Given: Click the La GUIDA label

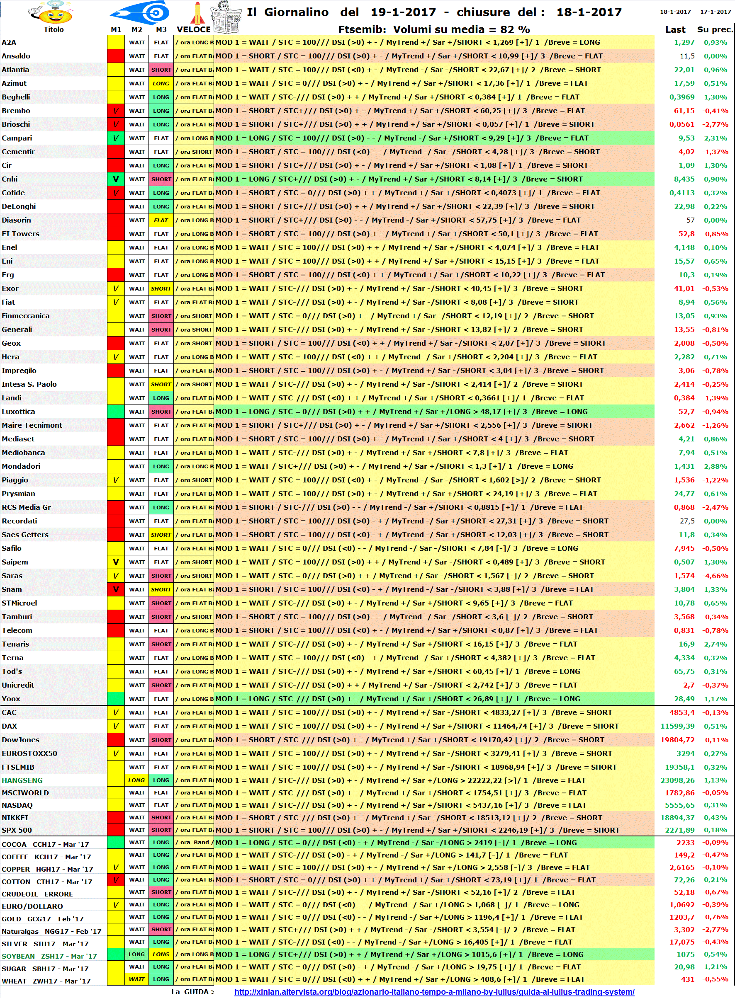Looking at the screenshot, I should point(192,992).
